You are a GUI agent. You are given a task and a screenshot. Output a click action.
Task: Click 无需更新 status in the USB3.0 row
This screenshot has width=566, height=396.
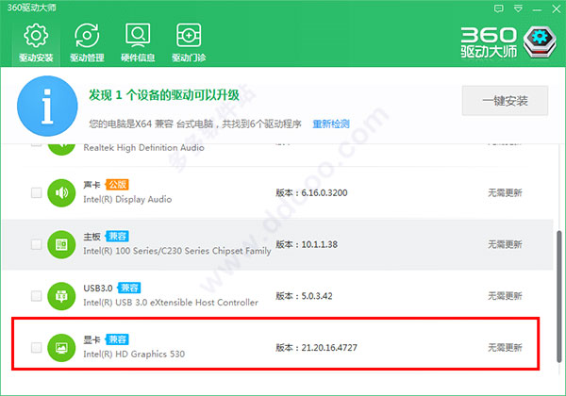(505, 296)
